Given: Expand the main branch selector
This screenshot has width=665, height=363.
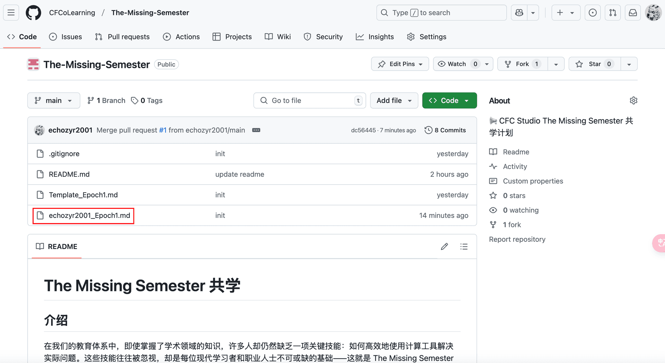Looking at the screenshot, I should click(54, 100).
